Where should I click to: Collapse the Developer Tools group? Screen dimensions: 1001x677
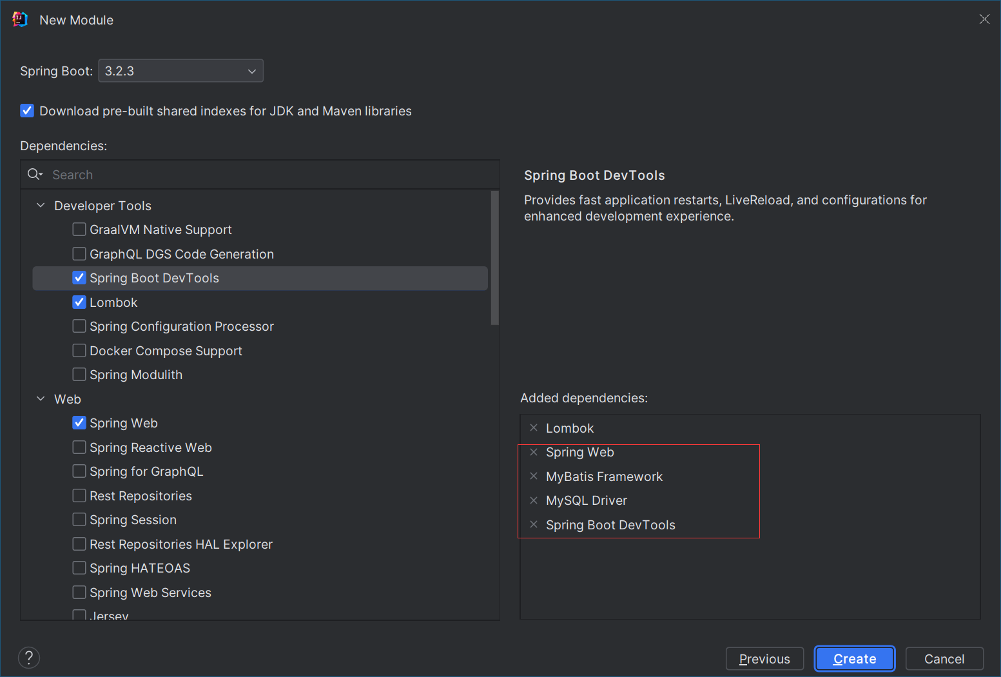coord(41,206)
